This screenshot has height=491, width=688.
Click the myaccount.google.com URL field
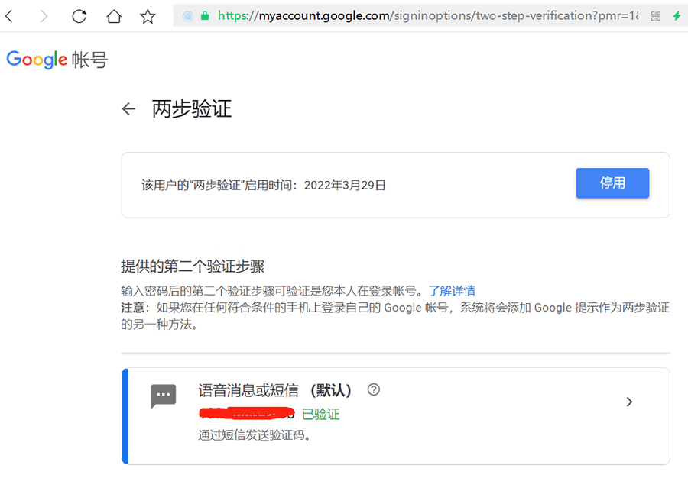click(x=428, y=16)
